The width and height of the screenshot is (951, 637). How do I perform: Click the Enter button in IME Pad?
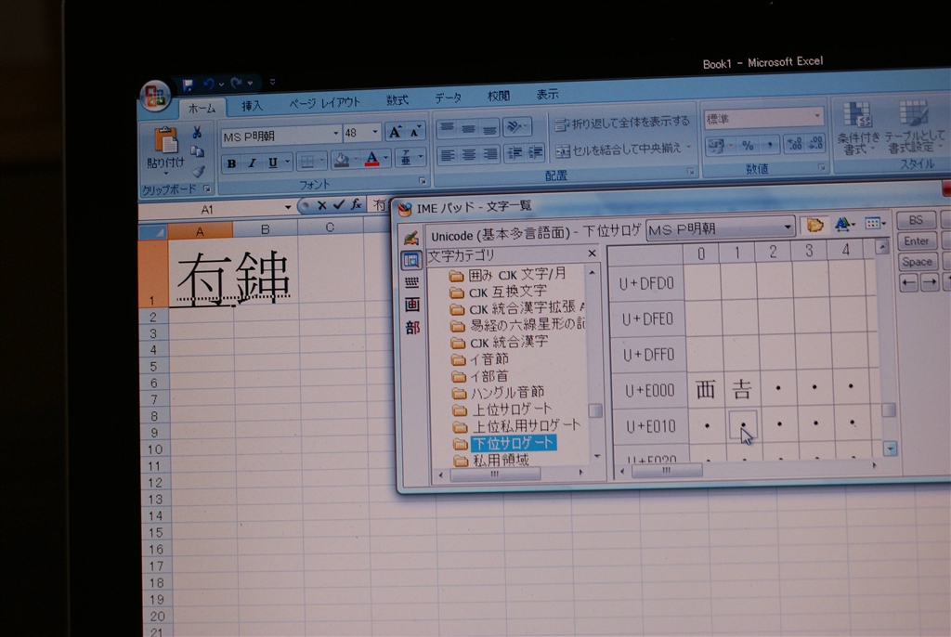[x=916, y=240]
